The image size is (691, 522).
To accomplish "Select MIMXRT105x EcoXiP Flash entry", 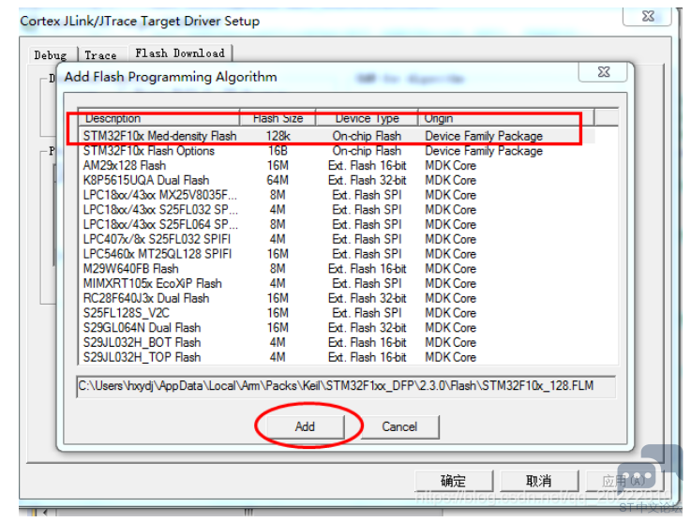I will point(338,283).
